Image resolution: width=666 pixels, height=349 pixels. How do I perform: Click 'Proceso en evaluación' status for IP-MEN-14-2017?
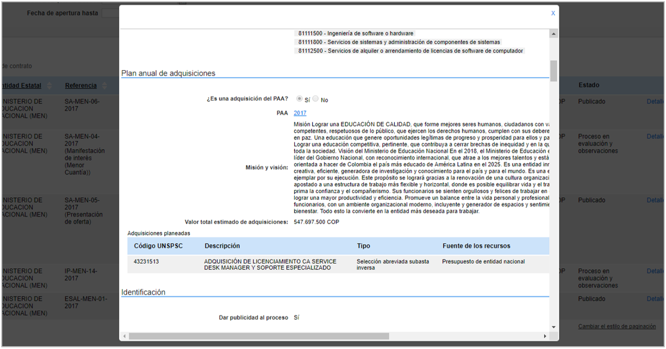(598, 278)
